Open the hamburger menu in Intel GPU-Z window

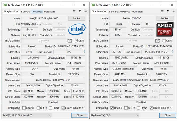click(x=85, y=11)
